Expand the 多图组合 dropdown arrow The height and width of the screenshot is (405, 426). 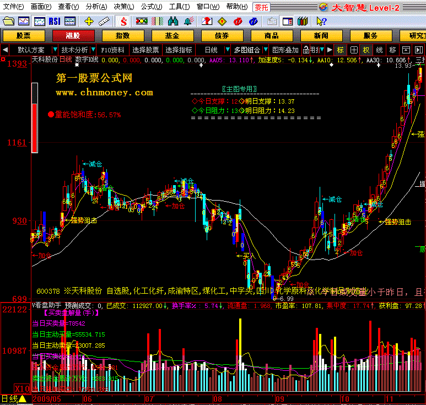266,50
